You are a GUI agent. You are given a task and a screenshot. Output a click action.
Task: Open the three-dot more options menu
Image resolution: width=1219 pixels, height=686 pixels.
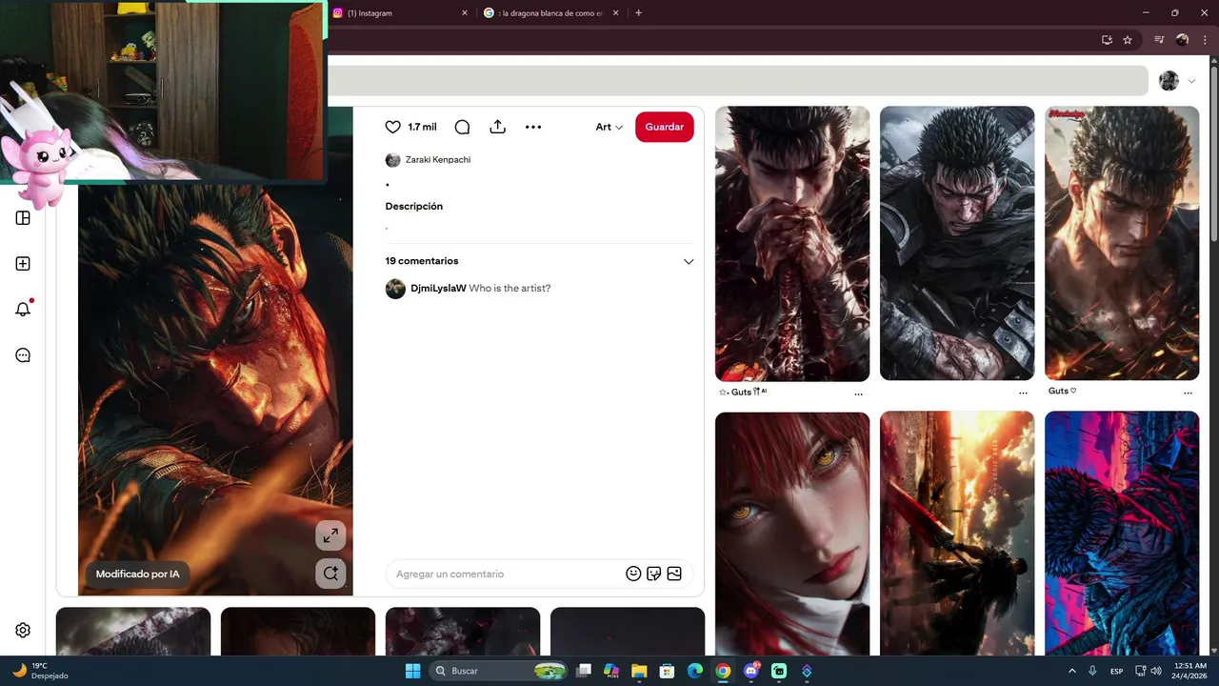(533, 127)
